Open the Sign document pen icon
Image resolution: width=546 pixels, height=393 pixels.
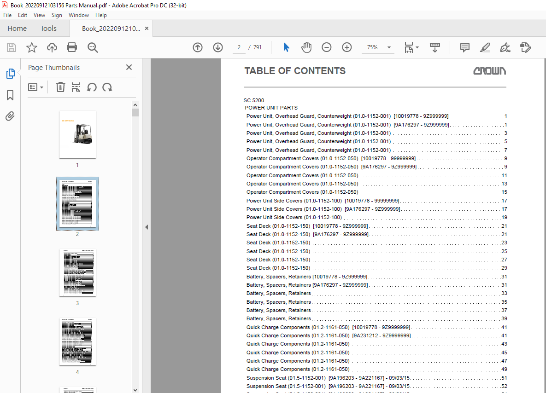point(505,47)
